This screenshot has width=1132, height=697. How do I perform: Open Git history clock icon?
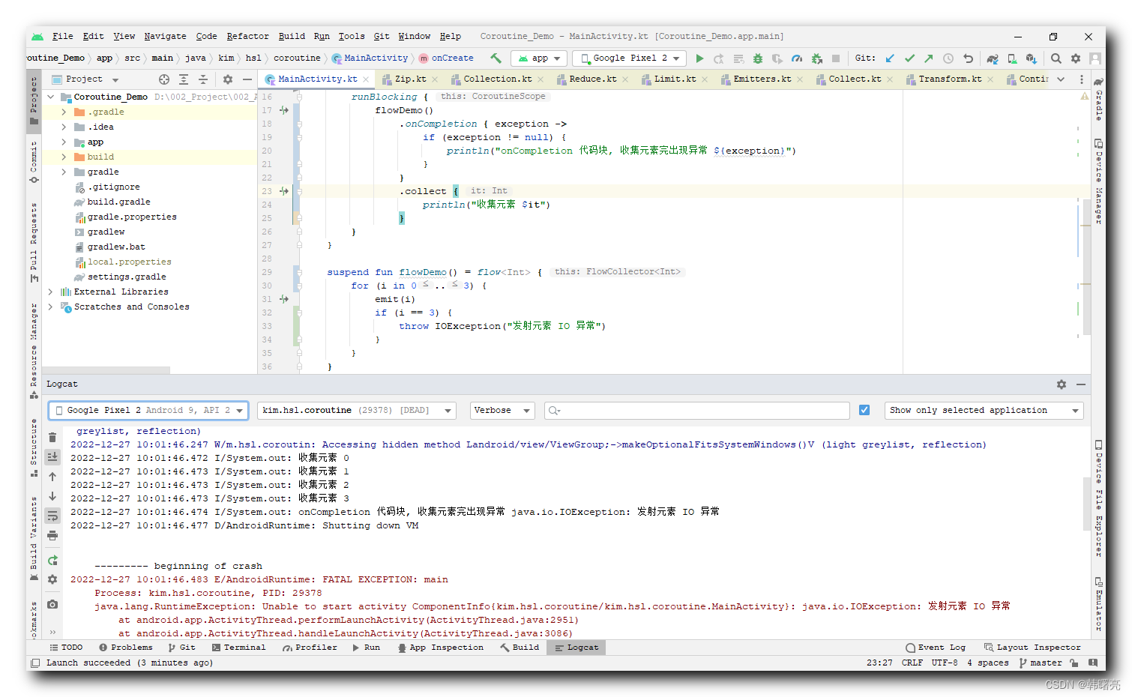click(948, 58)
